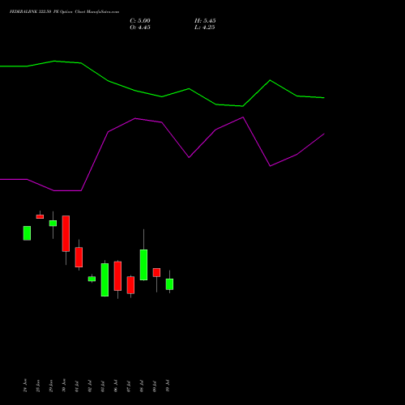Image resolution: width=405 pixels, height=405 pixels.
Task: Select the 08 Jul date label
Action: click(142, 386)
